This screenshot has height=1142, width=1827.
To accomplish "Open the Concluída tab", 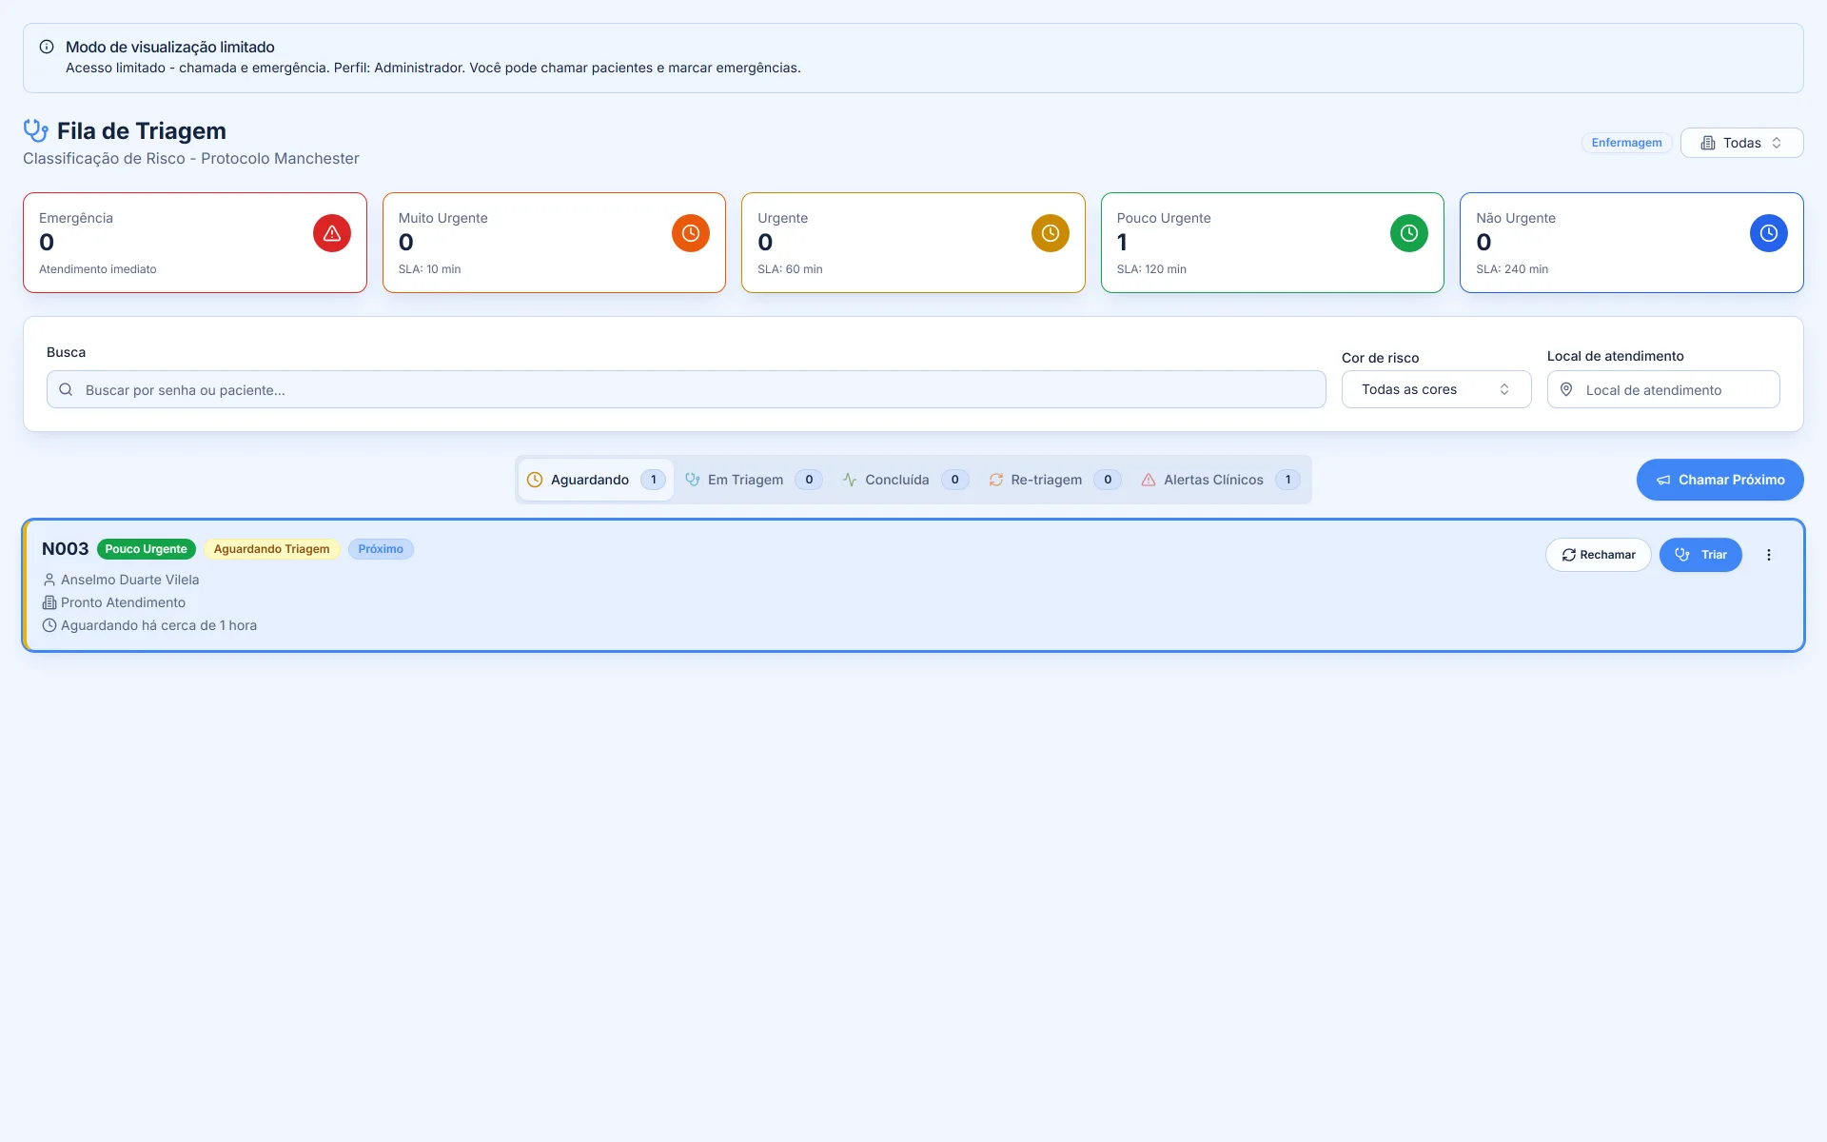I will point(905,480).
